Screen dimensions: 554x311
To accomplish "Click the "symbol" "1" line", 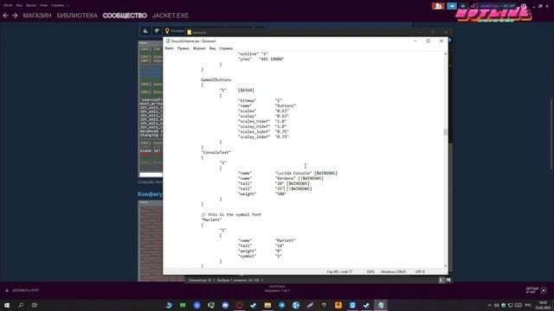I will pyautogui.click(x=260, y=256).
